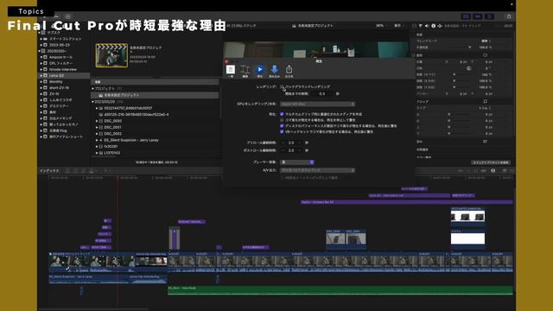
Task: Click the Crop (クロップ) on-screen control icon
Action: 486,102
